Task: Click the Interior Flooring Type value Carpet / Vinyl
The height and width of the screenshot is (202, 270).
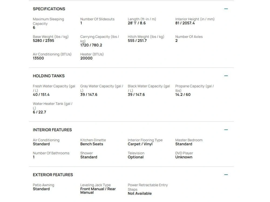Action: click(x=140, y=144)
